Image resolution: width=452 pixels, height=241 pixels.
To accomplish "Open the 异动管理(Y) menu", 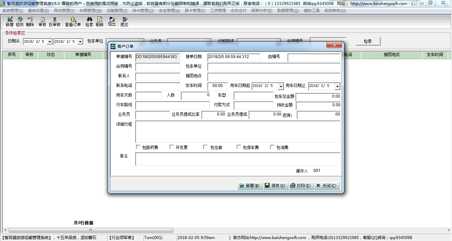I will 64,11.
